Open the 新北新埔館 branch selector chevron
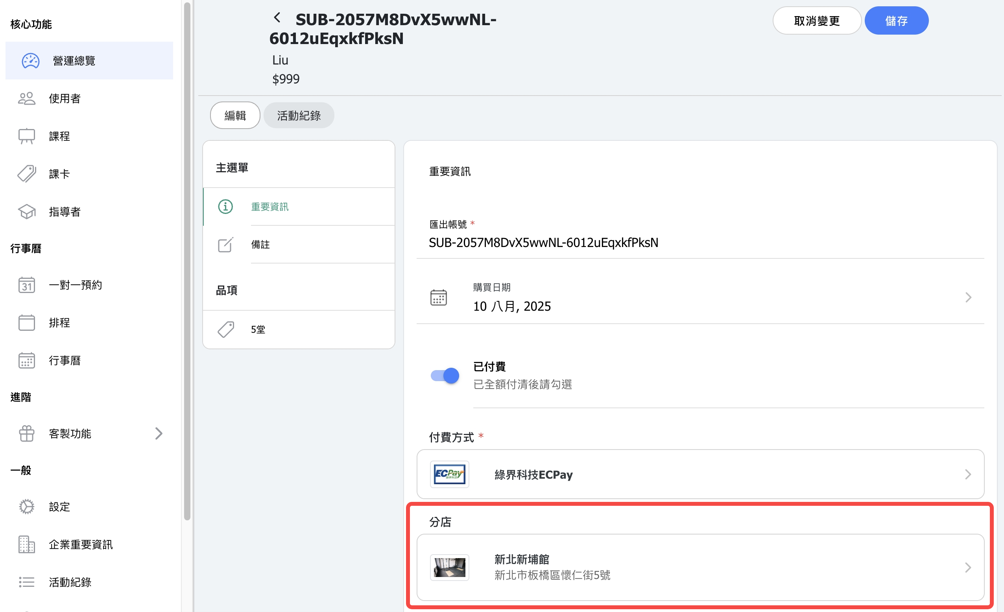1004x612 pixels. click(968, 567)
